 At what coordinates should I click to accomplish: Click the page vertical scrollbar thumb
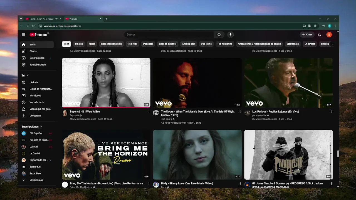(x=338, y=154)
